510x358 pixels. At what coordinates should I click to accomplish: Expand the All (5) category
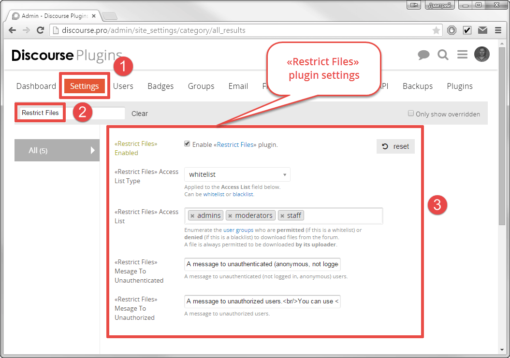click(57, 150)
